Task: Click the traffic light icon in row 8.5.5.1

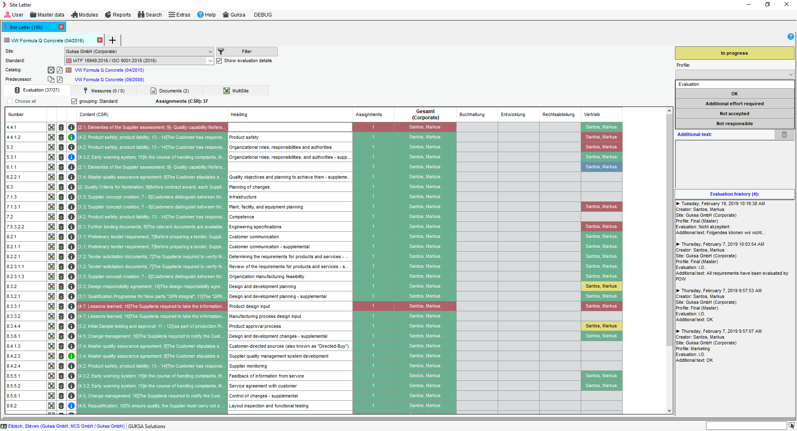Action: [x=61, y=376]
